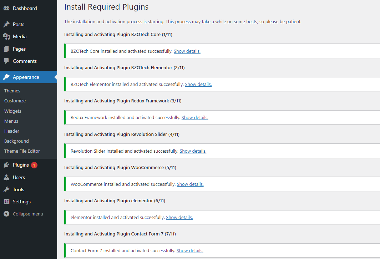The image size is (380, 259).
Task: Show details for elementor installation
Action: [179, 217]
